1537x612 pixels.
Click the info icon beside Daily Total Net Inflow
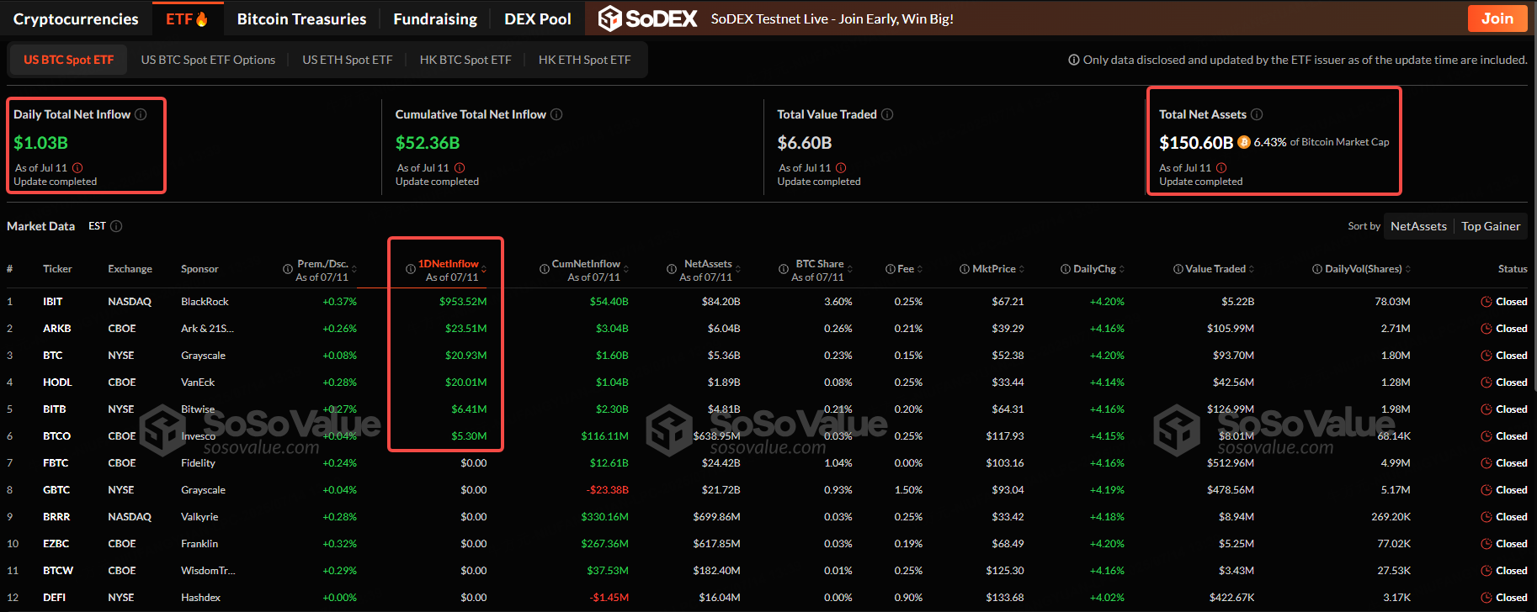[x=141, y=114]
